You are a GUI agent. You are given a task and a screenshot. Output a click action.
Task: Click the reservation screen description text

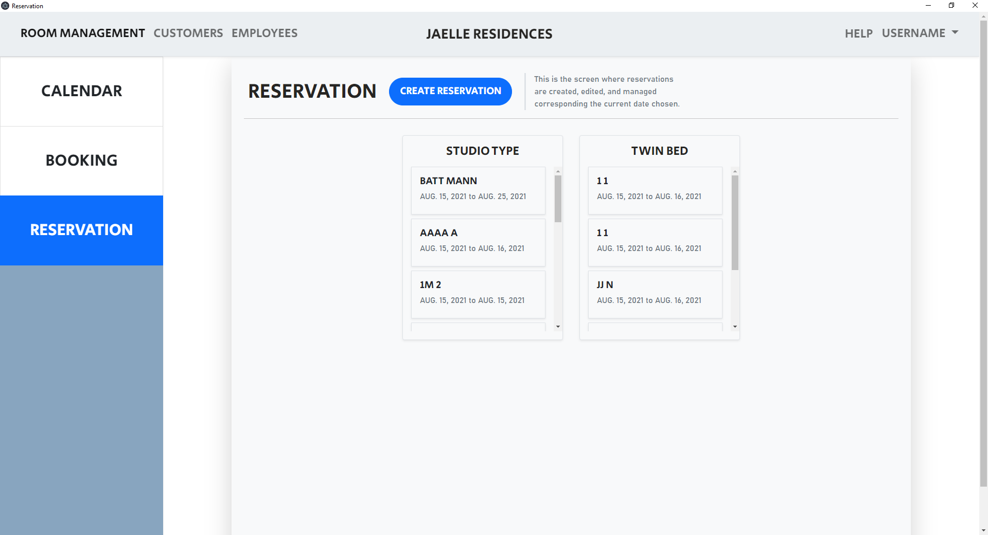pyautogui.click(x=607, y=92)
